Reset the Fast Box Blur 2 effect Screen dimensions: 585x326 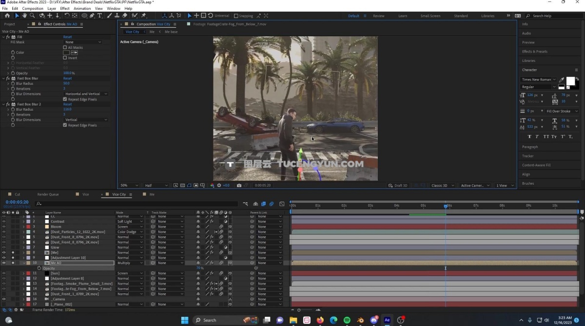(x=67, y=104)
